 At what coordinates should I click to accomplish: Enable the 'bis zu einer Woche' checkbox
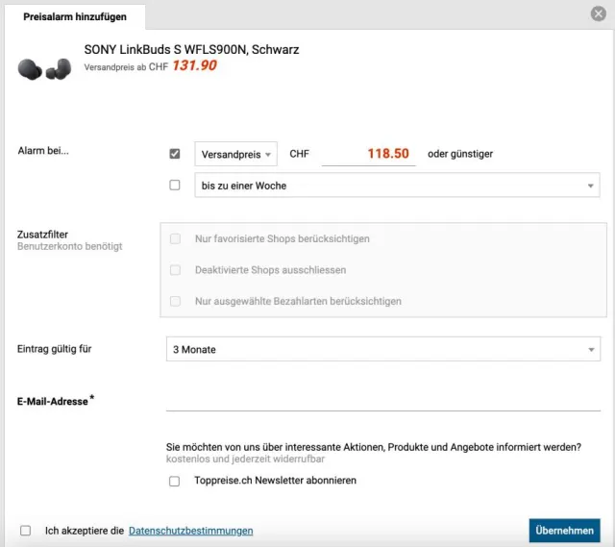(x=175, y=186)
